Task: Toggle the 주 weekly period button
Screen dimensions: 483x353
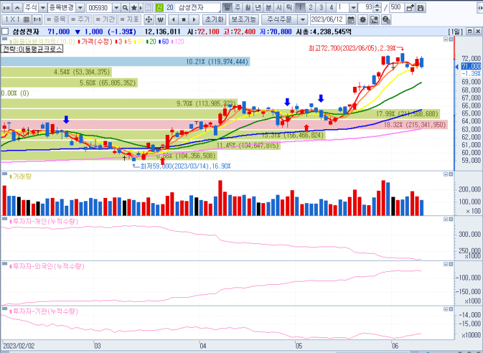Action: pos(237,8)
